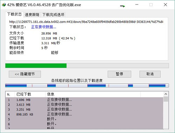Click the download URL text
Viewport: 175px width, 133px height.
click(86, 22)
